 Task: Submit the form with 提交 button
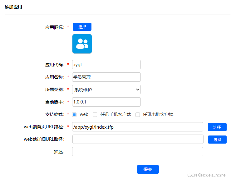click(148, 169)
